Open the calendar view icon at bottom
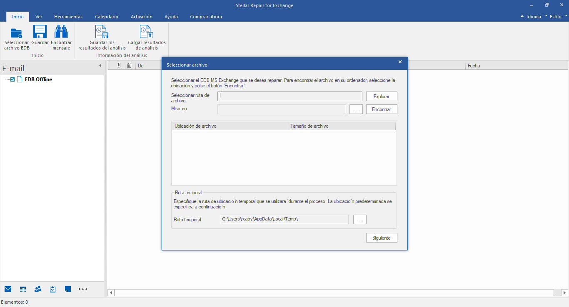569x307 pixels. (x=23, y=289)
